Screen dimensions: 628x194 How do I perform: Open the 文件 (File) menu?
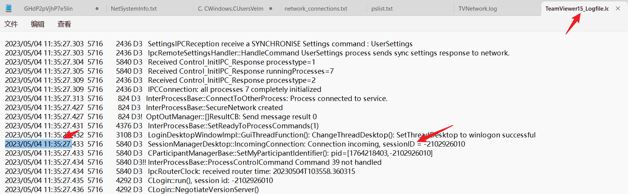coord(11,24)
